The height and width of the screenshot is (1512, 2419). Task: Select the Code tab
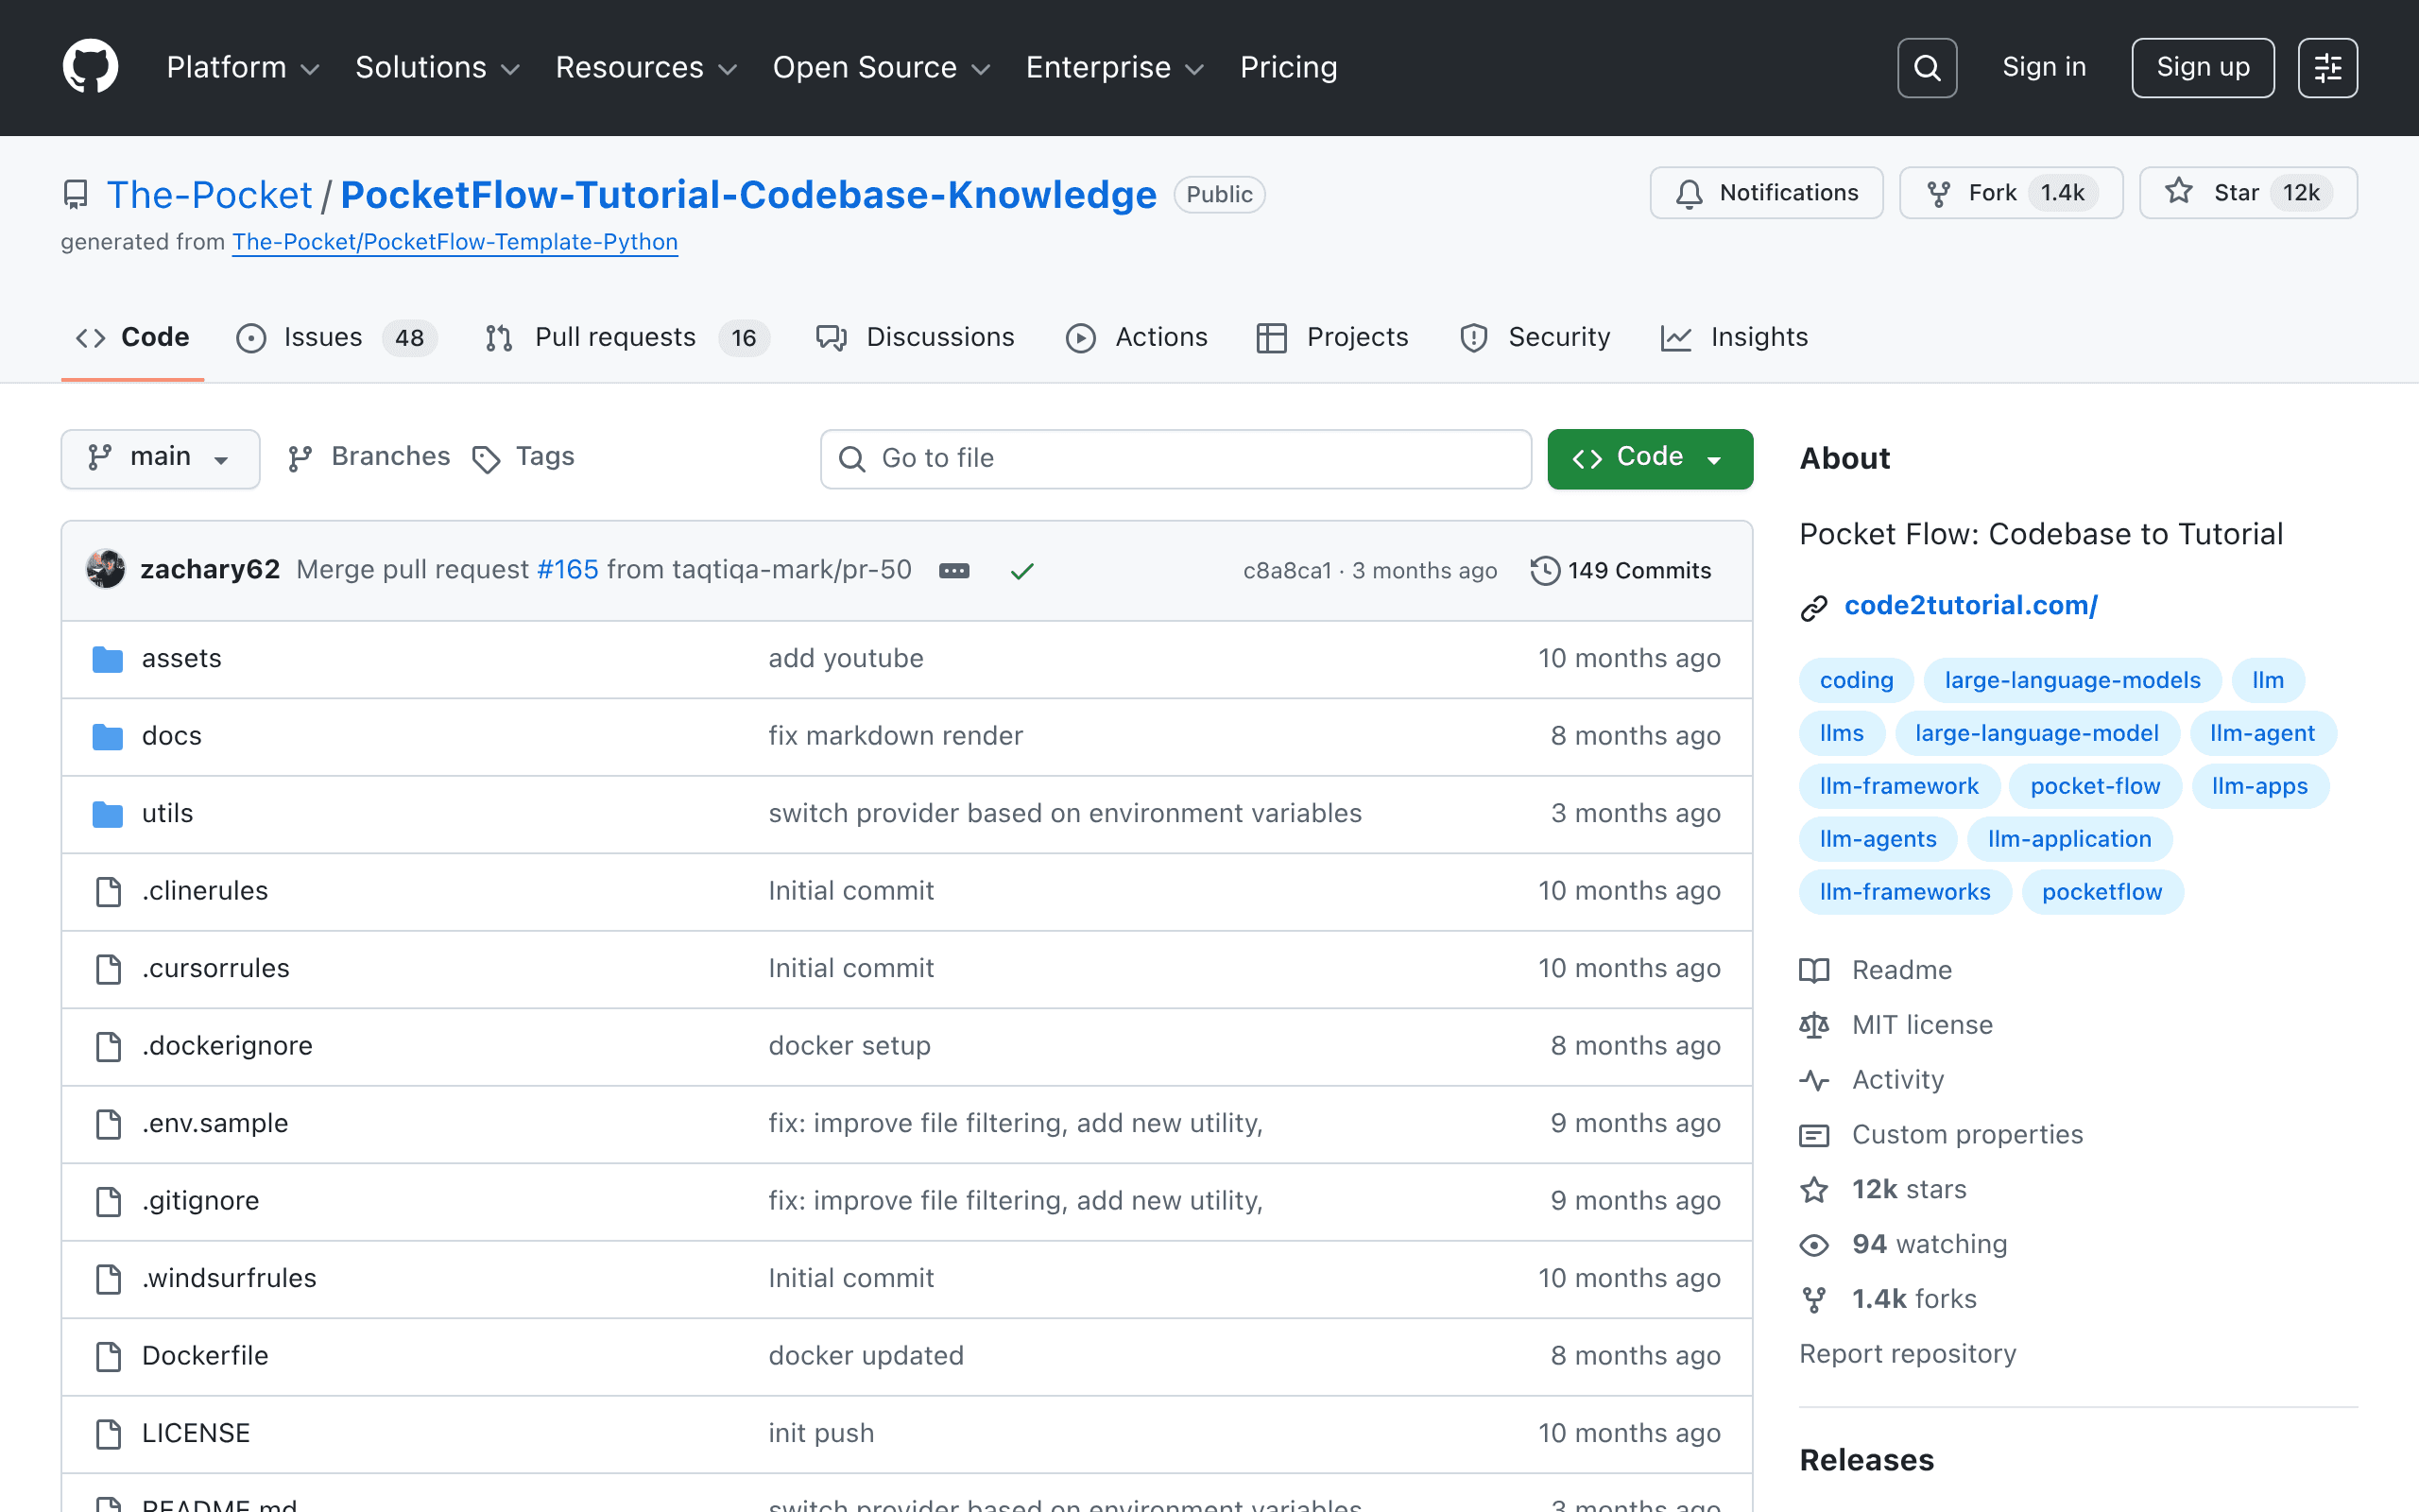133,337
